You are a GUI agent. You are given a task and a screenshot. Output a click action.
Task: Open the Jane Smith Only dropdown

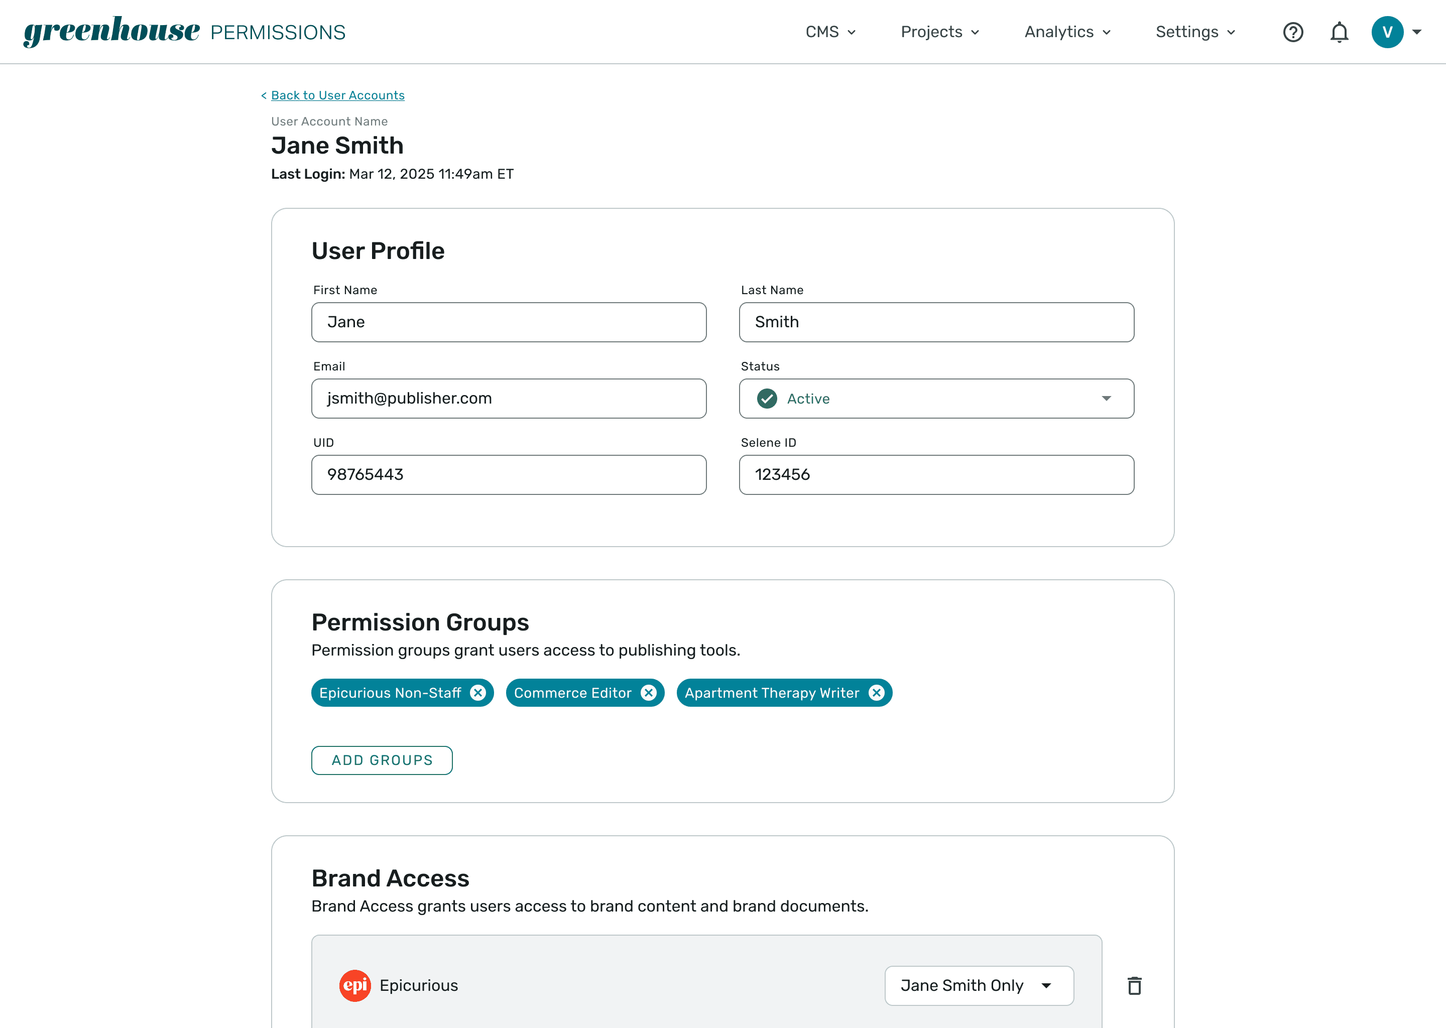[x=979, y=986]
